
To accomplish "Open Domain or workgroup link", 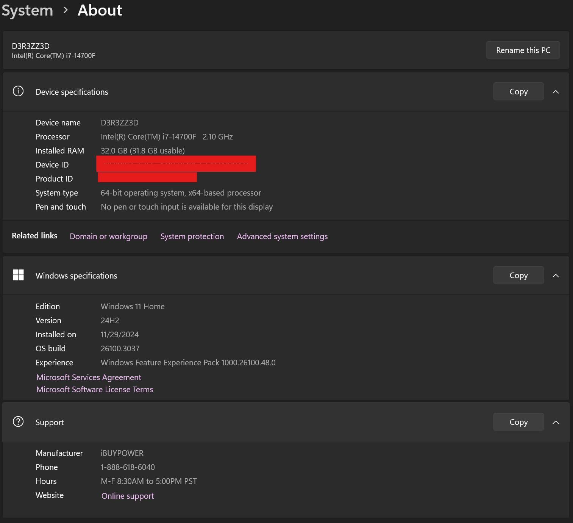I will pos(108,236).
